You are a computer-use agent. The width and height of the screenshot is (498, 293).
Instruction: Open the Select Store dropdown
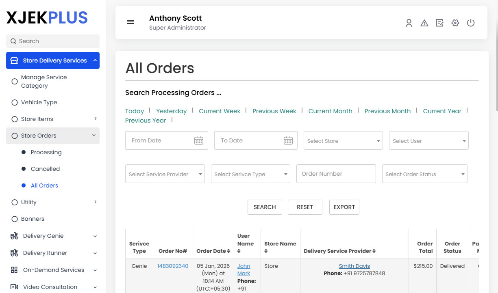tap(343, 140)
